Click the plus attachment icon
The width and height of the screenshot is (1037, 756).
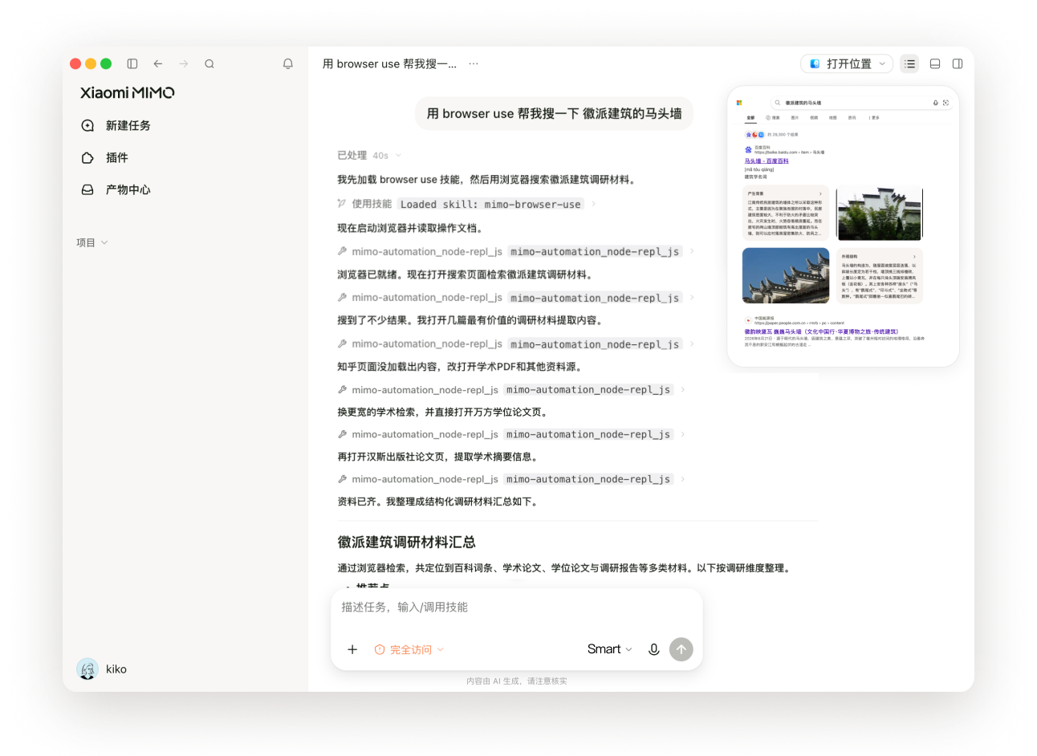[x=352, y=649]
